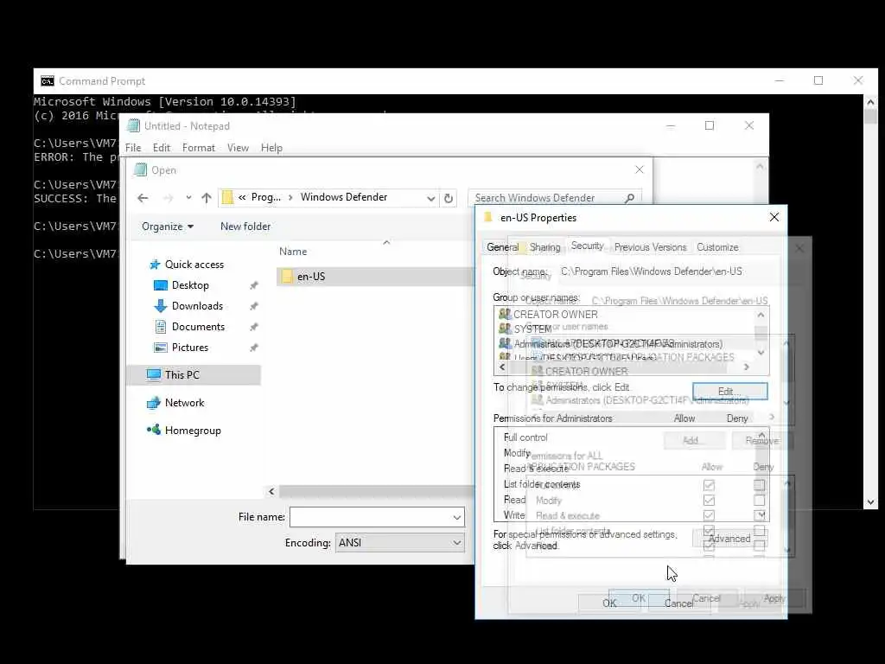Click the Name column header

(293, 252)
